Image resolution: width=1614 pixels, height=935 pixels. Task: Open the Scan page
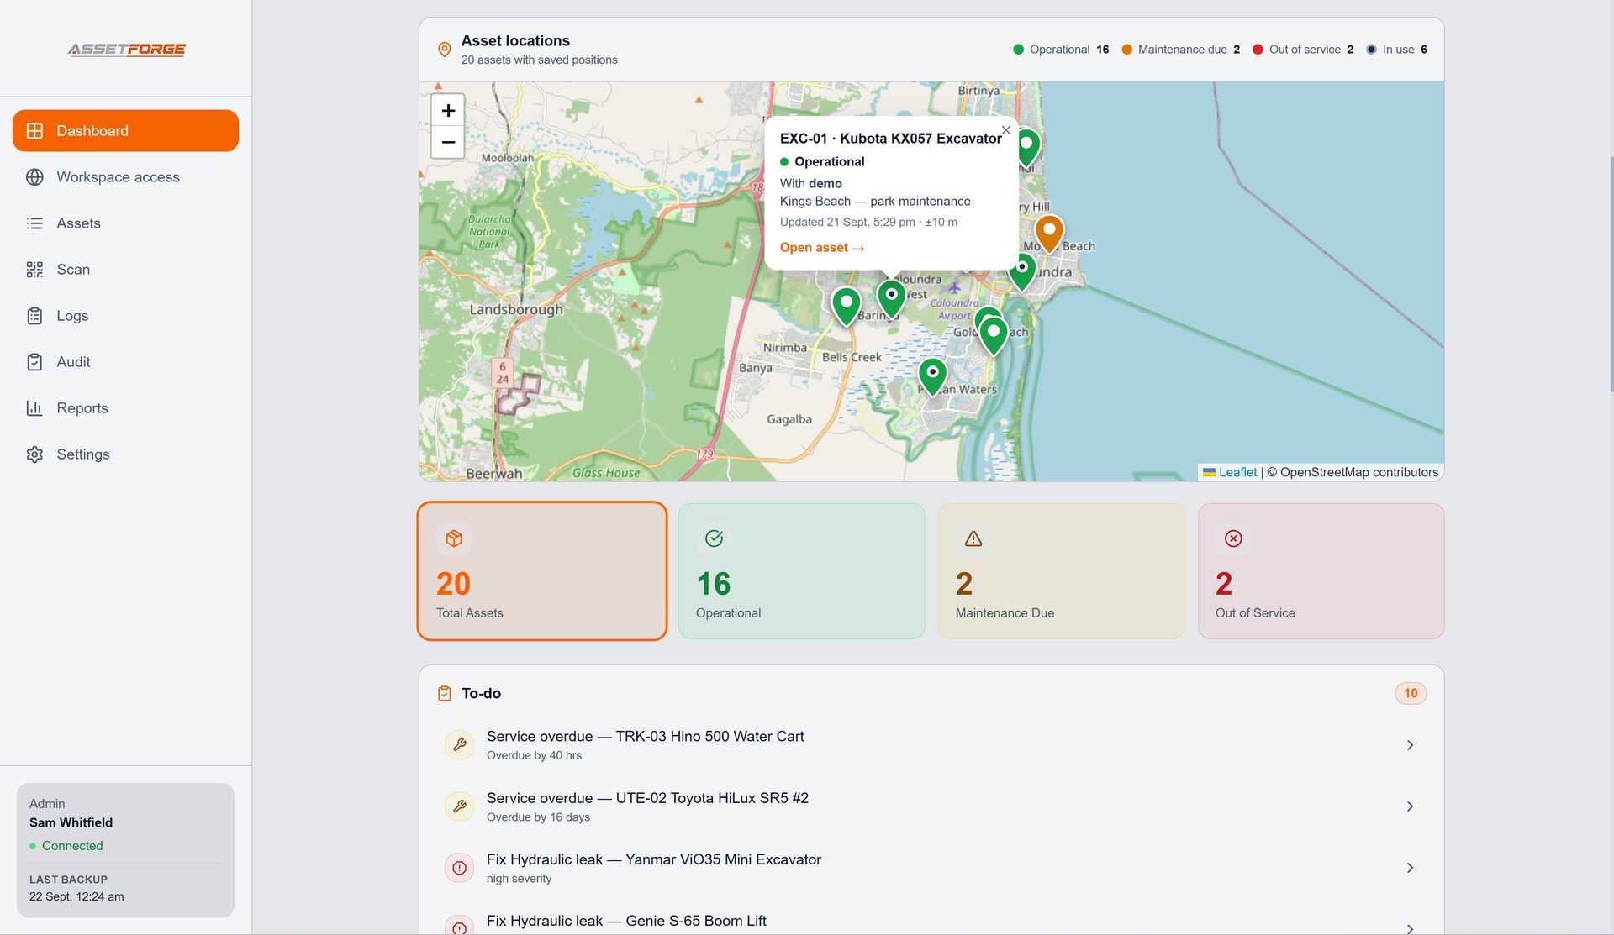pos(125,269)
